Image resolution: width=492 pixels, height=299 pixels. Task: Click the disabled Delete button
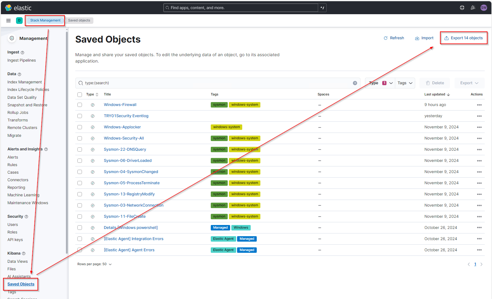pyautogui.click(x=435, y=83)
